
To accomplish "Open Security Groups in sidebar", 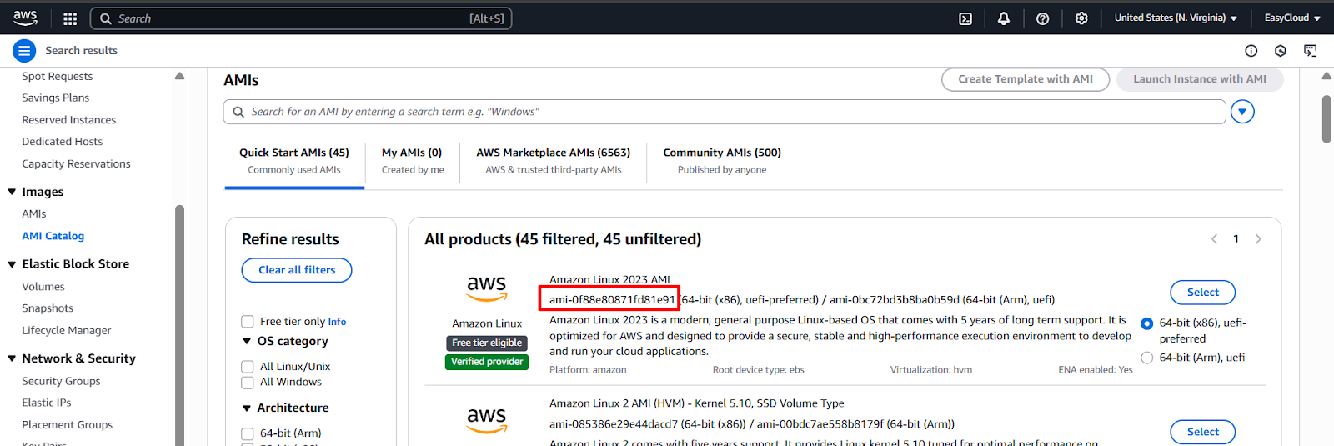I will tap(61, 381).
